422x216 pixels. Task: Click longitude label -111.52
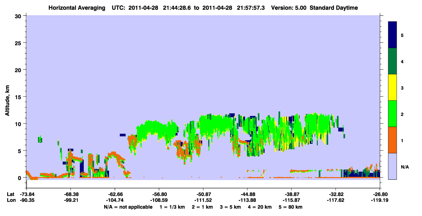point(203,200)
